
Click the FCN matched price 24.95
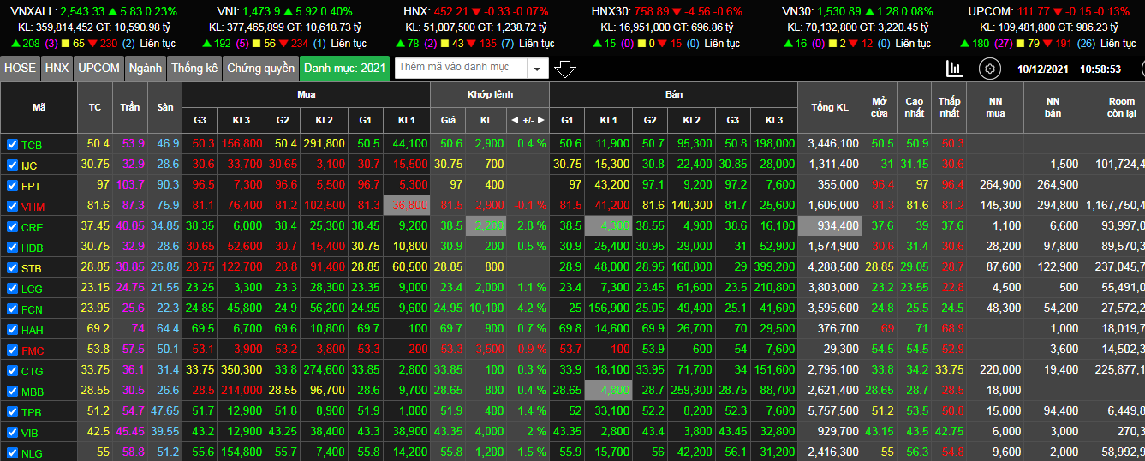coord(448,308)
